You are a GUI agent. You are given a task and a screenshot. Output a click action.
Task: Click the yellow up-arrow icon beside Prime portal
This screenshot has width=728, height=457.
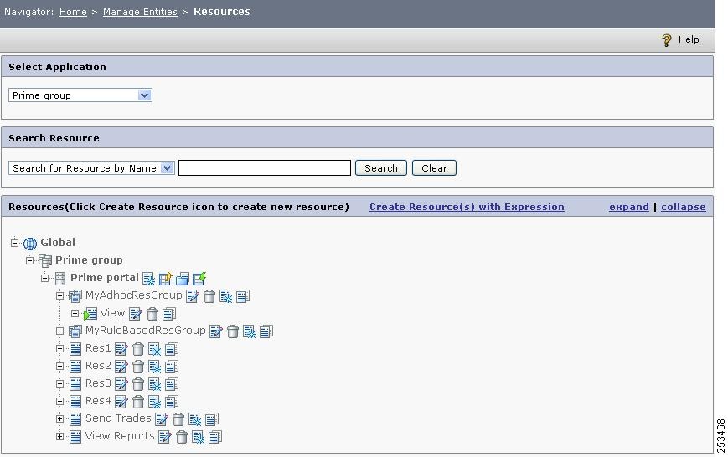pos(165,279)
